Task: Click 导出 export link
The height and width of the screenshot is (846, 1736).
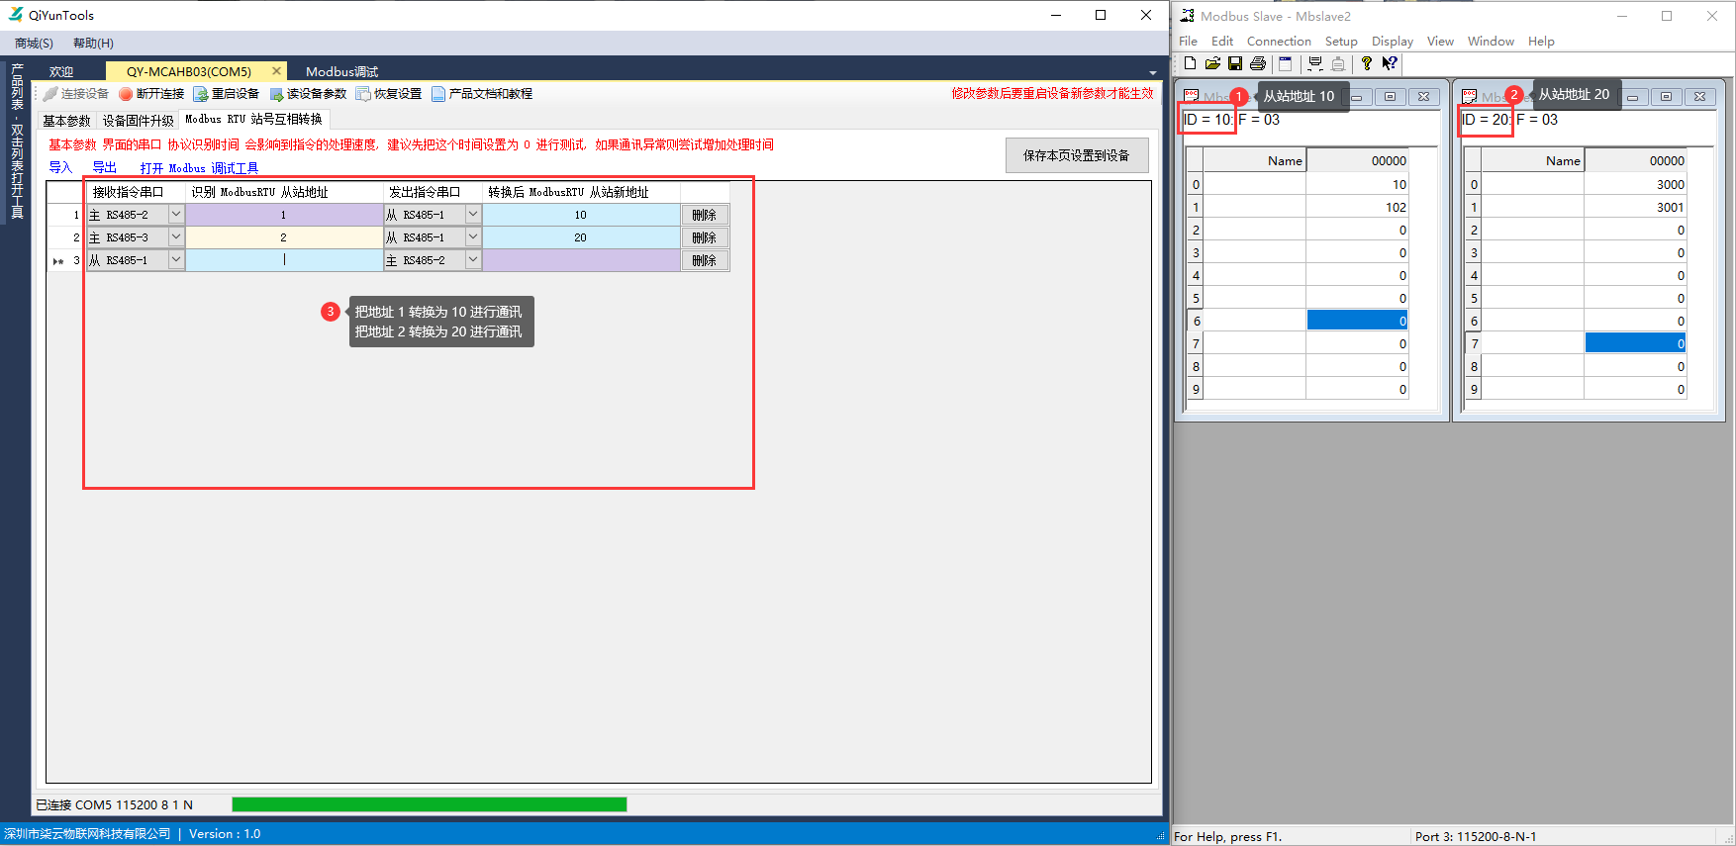Action: point(104,168)
